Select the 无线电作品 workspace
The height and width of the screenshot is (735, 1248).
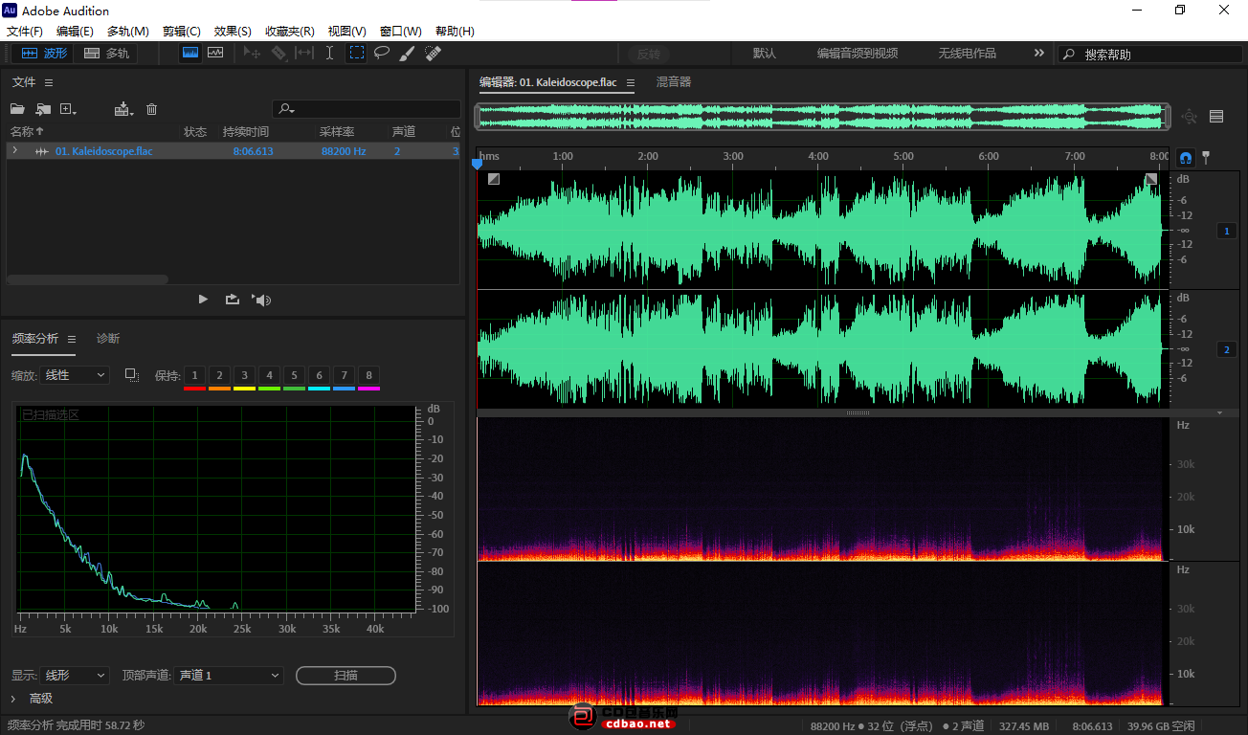point(967,54)
